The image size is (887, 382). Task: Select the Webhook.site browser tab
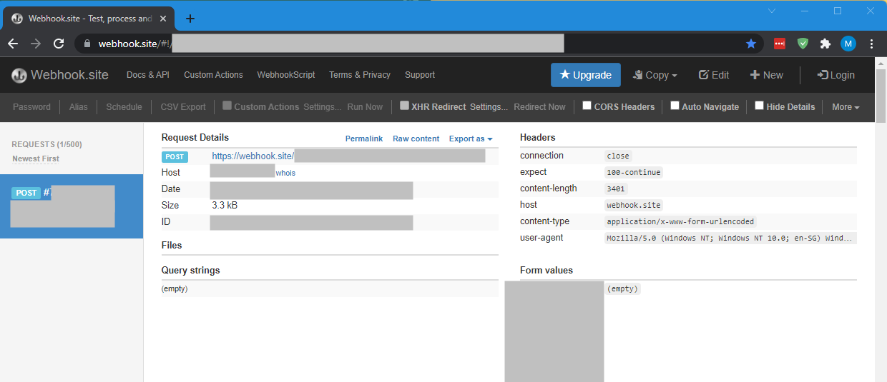click(x=88, y=19)
